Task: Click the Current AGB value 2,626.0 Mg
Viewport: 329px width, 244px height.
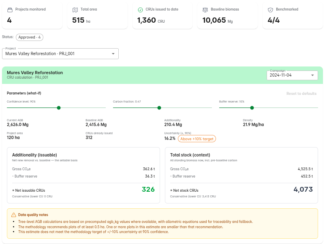Action: point(18,124)
